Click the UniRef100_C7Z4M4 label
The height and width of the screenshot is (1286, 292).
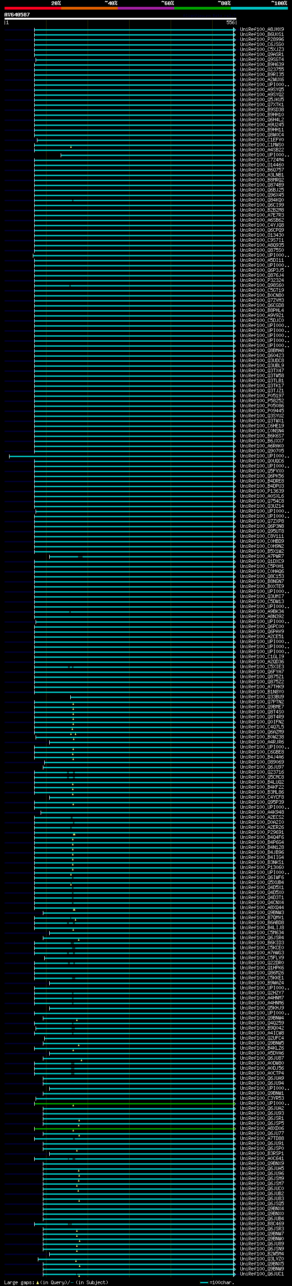click(x=262, y=160)
